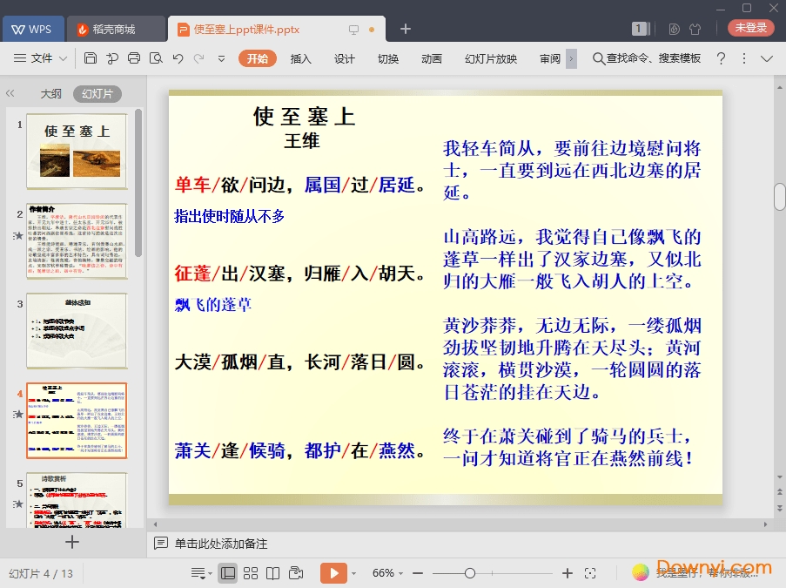Click the zoom slider handle

[x=470, y=573]
